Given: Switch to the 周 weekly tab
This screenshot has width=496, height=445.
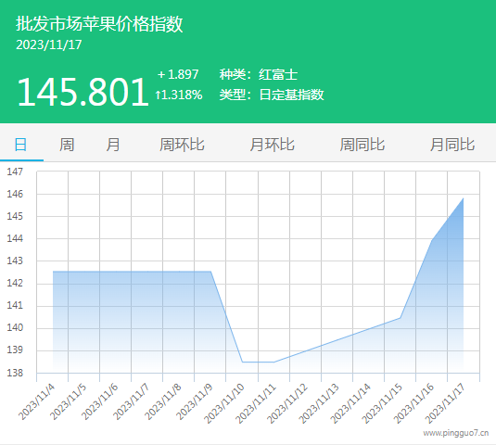Looking at the screenshot, I should coord(67,145).
